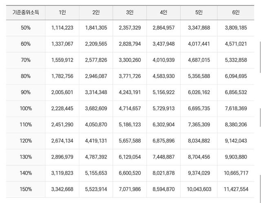261x203 pixels.
Task: Click the 100% row label
Action: 26,108
